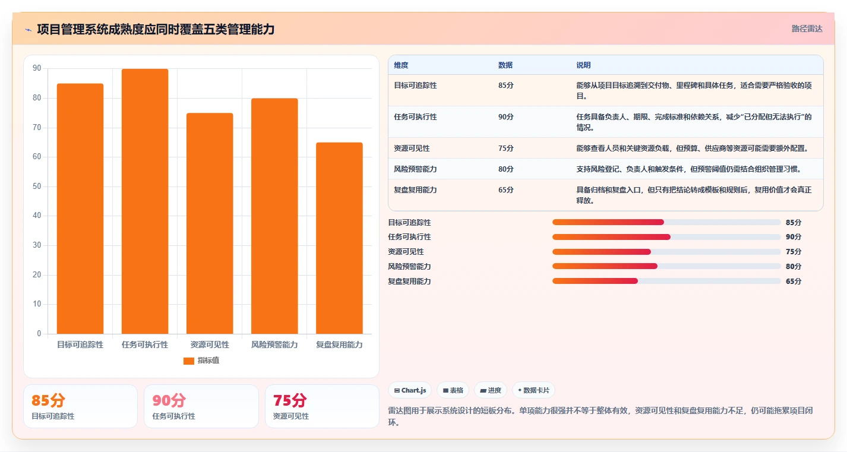Click the orange 指标值 legend swatch
Screen dimensions: 847x452
(189, 361)
